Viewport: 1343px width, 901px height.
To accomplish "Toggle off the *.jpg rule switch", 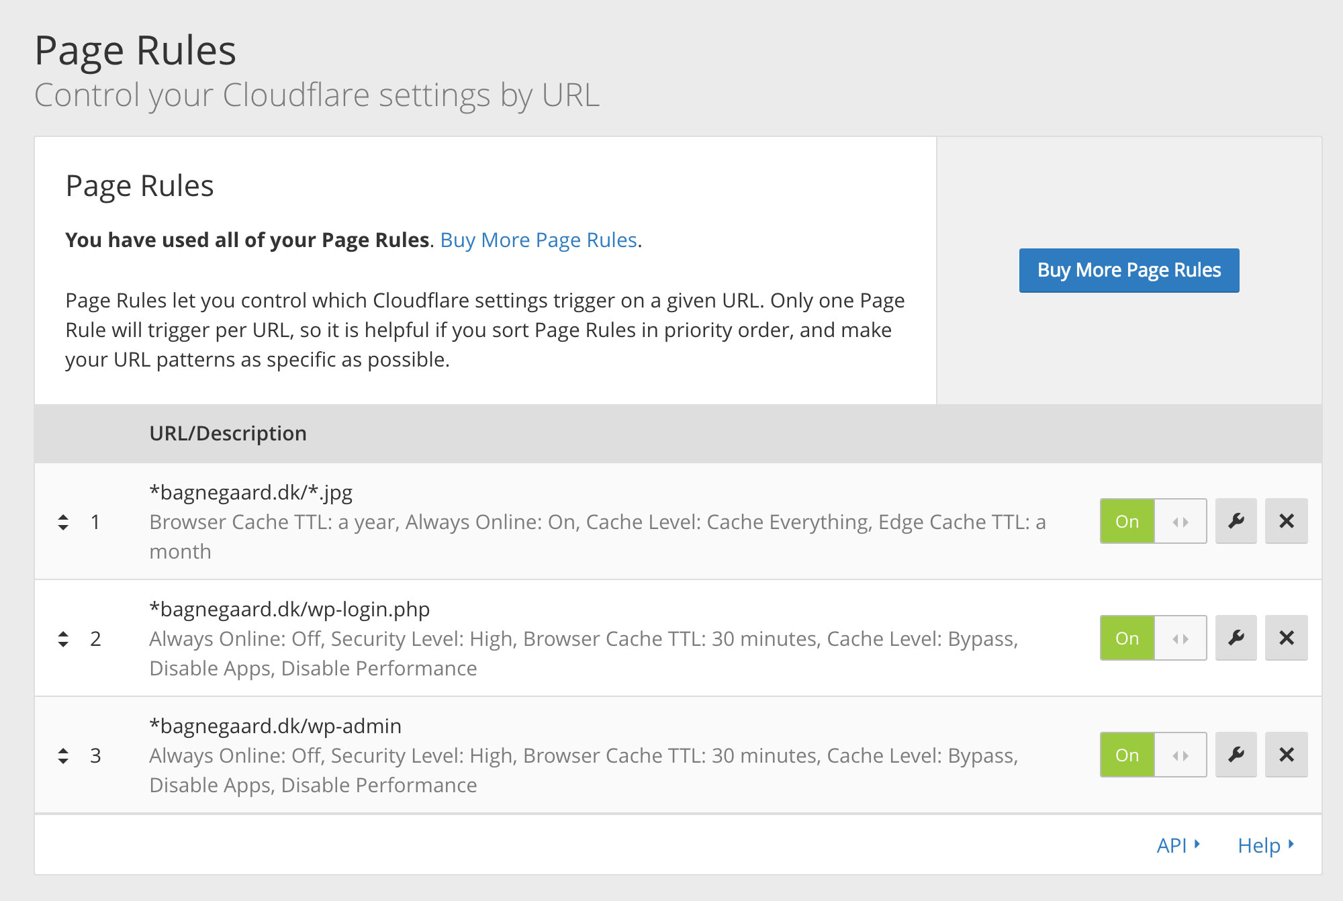I will 1153,521.
